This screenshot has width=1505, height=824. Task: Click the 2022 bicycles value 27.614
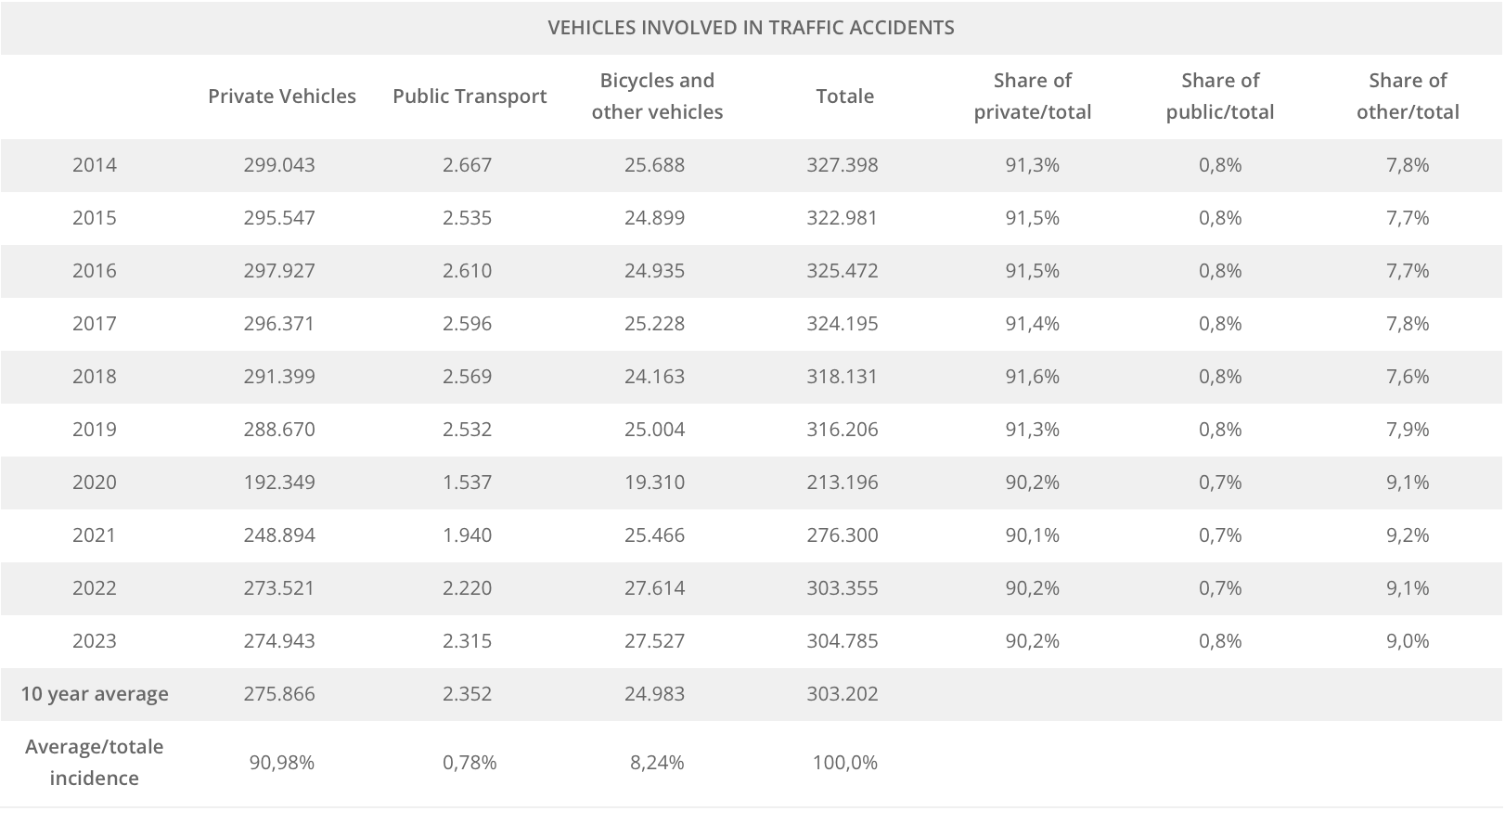(655, 588)
